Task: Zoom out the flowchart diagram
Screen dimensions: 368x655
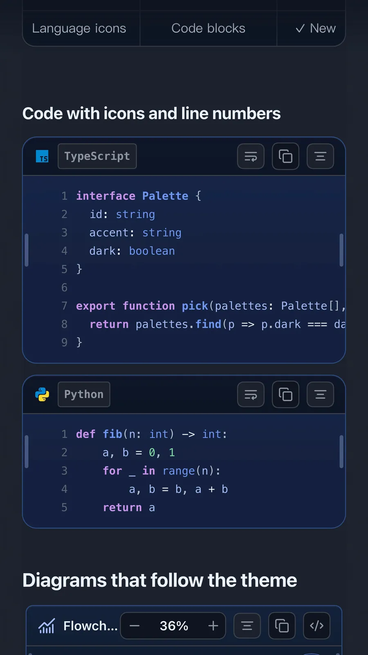Action: coord(135,626)
